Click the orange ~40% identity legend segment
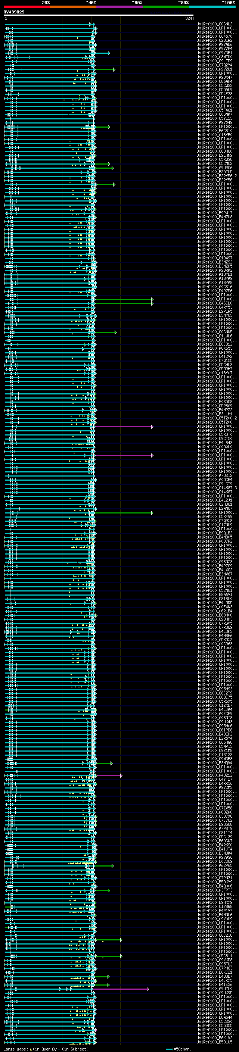This screenshot has width=239, height=1052. (x=73, y=7)
